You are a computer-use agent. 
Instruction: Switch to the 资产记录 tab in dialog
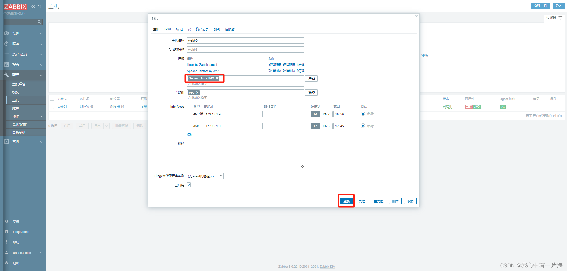tap(202, 29)
